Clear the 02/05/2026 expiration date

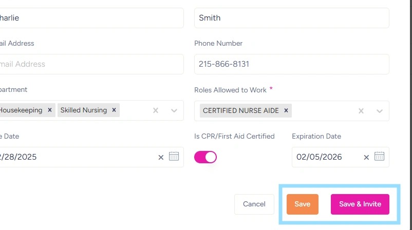click(366, 157)
